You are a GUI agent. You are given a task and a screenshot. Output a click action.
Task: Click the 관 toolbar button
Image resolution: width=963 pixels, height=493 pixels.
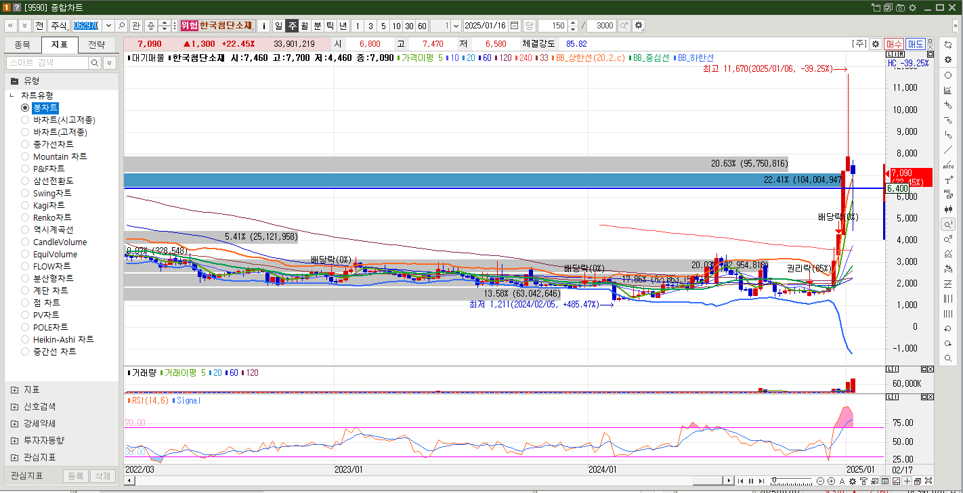coord(136,26)
